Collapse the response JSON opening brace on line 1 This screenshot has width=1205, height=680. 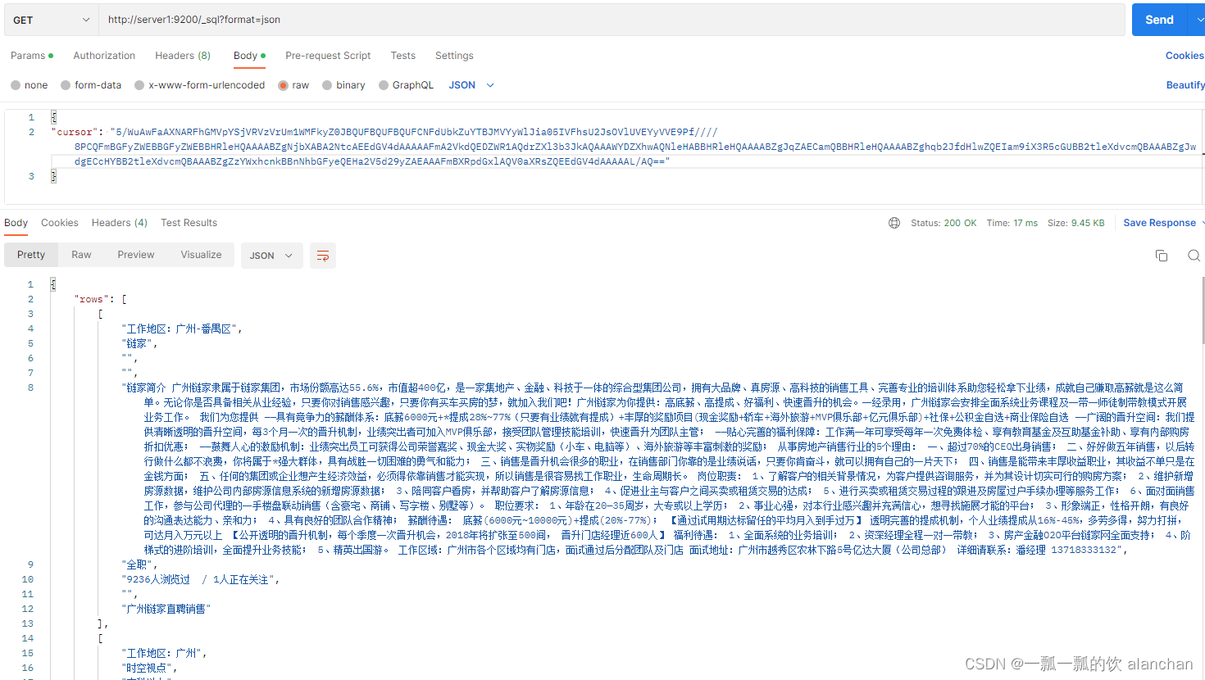[x=54, y=284]
